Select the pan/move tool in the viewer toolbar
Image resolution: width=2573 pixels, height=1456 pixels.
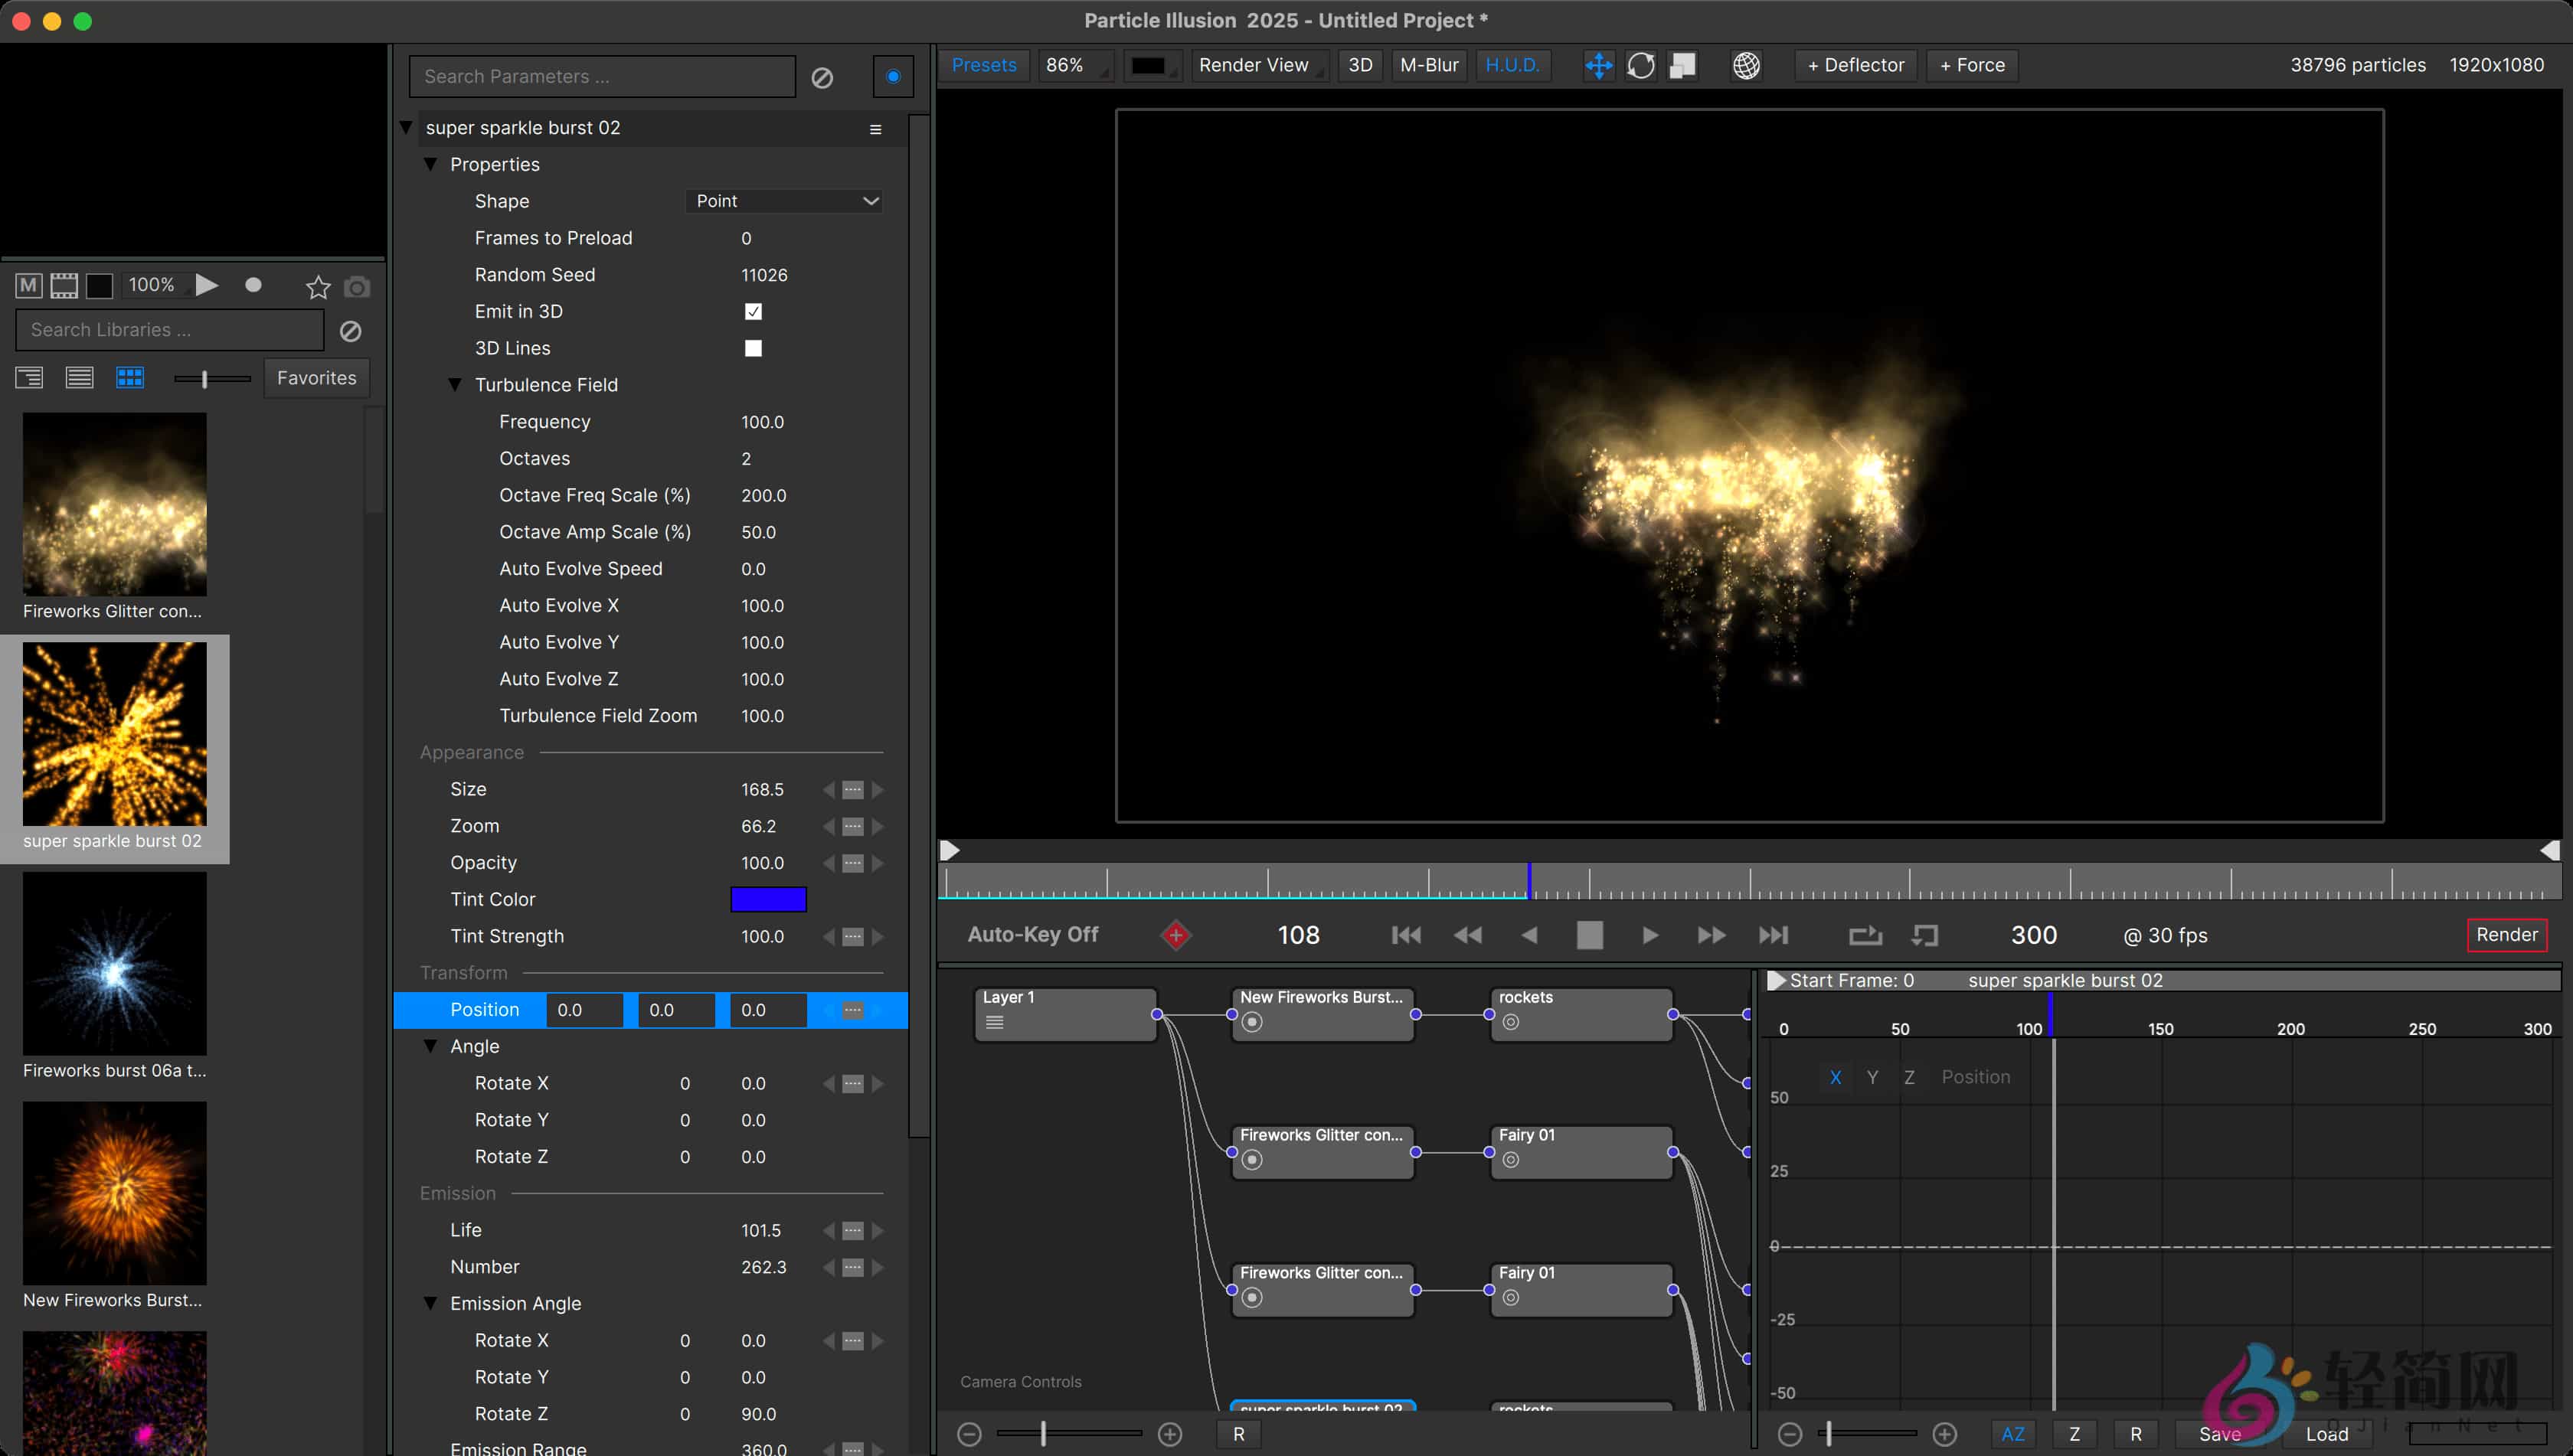(1599, 65)
